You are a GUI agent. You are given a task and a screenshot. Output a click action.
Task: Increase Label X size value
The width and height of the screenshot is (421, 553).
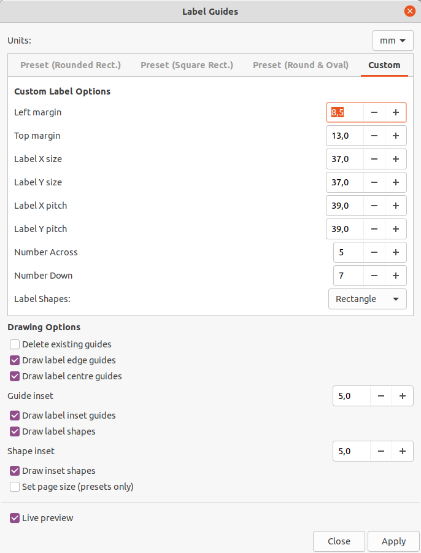click(x=396, y=159)
